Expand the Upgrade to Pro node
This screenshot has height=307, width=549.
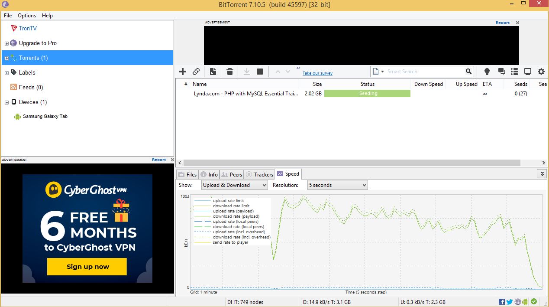[6, 43]
